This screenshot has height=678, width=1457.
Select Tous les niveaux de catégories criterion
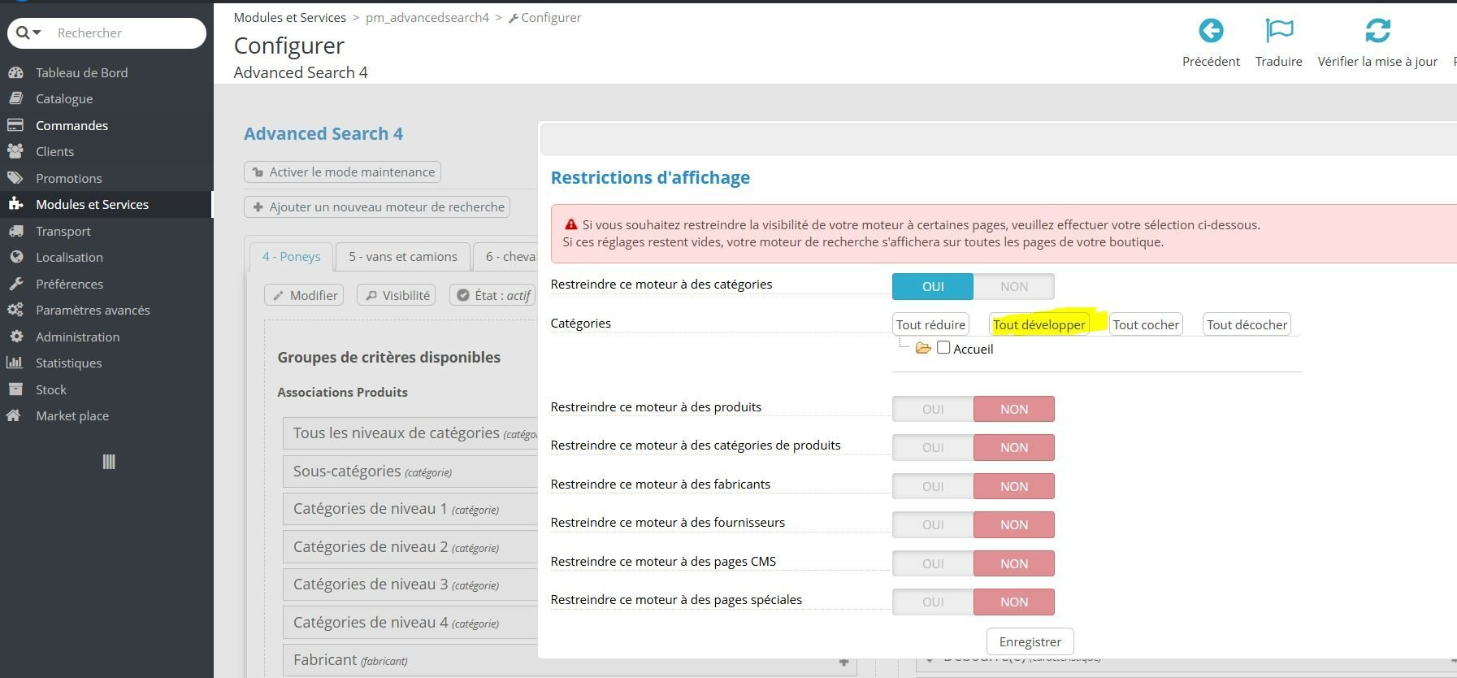tap(410, 433)
